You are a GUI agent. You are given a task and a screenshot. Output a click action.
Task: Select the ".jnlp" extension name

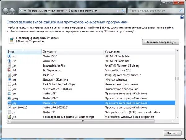pos(15,75)
